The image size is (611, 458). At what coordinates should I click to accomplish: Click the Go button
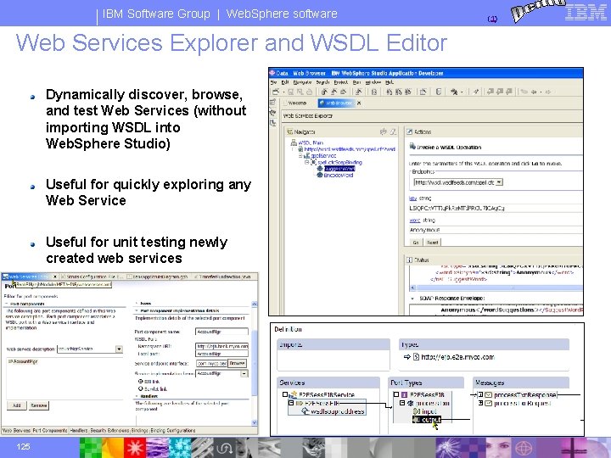[415, 243]
